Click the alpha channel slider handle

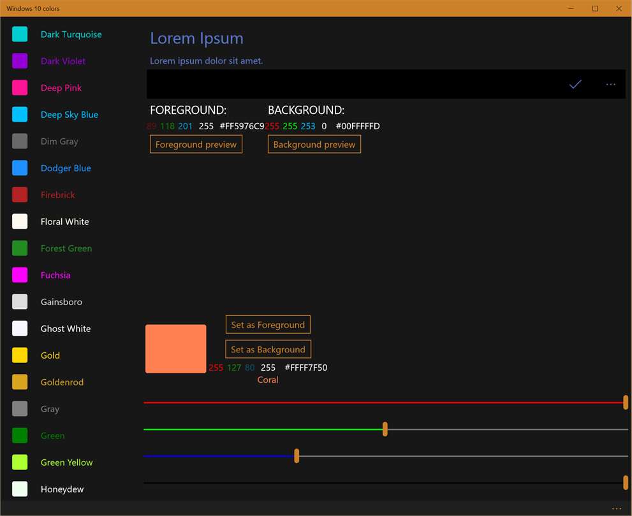tap(626, 482)
